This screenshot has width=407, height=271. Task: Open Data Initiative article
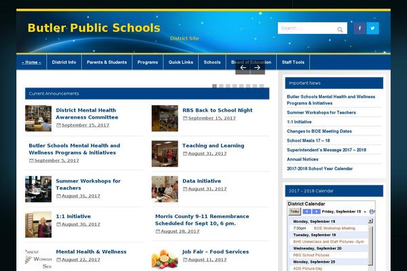tap(201, 181)
